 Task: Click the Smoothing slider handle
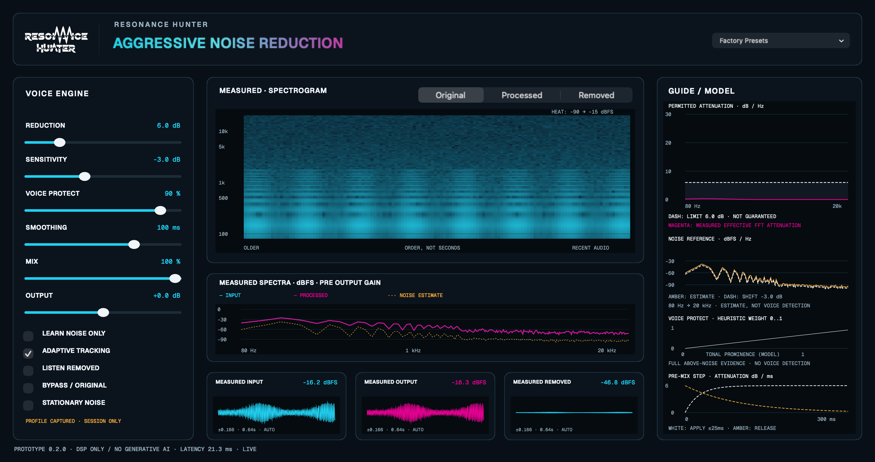tap(134, 244)
